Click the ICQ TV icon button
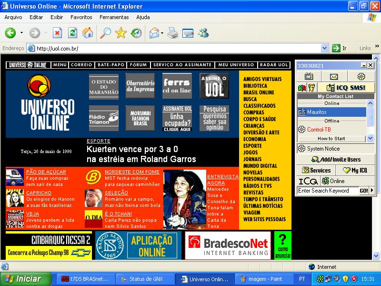Screen dimensions: 381x286 [x=309, y=76]
